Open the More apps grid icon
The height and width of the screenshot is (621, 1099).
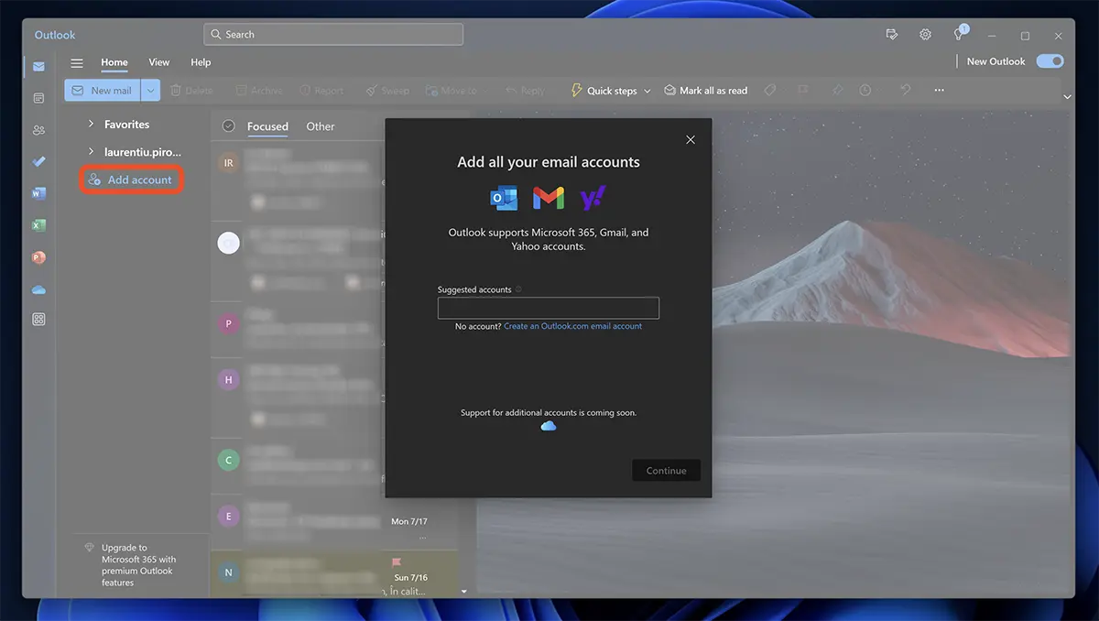[x=38, y=320]
